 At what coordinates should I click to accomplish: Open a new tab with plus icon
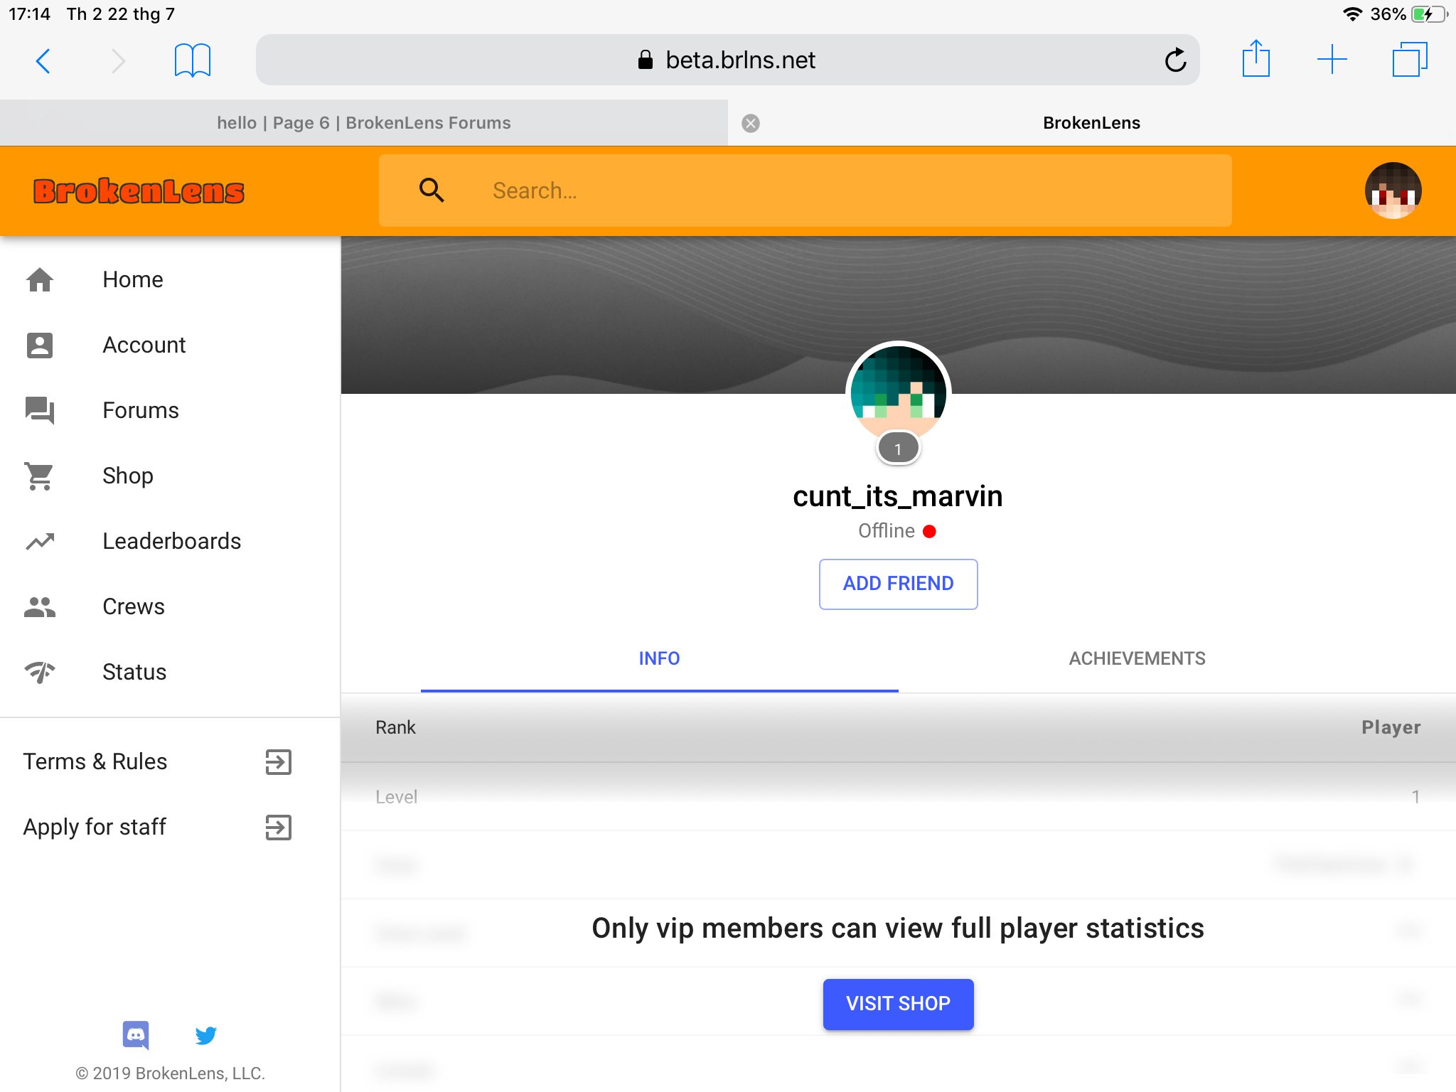coord(1332,60)
